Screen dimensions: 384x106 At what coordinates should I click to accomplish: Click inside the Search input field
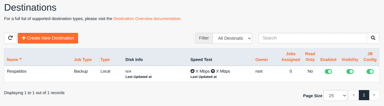coord(313,38)
